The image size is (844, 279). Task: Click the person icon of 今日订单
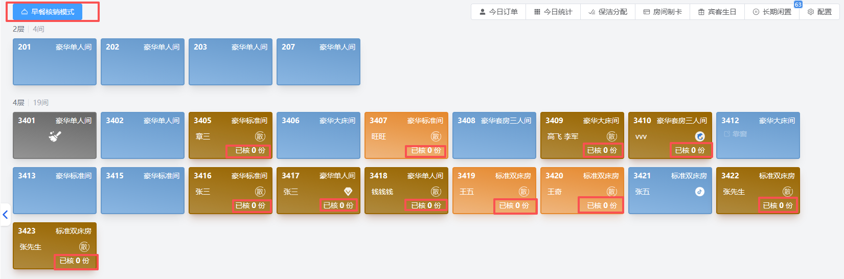[x=482, y=12]
